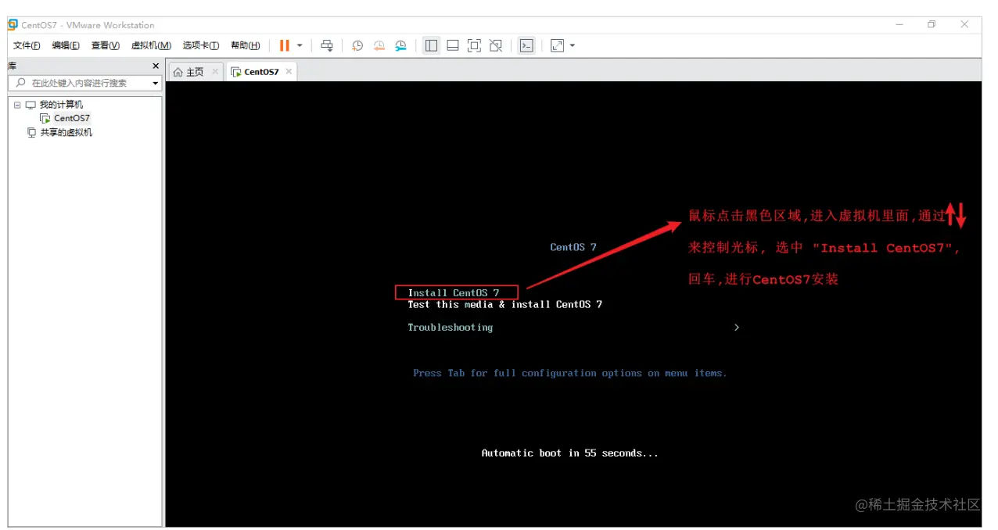Click the search magnifier icon in library
Image resolution: width=998 pixels, height=530 pixels.
point(20,82)
